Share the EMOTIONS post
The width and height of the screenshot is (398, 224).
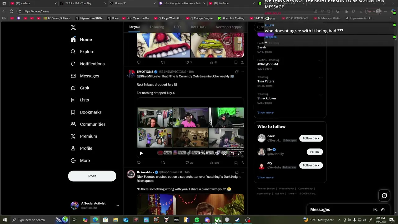[242, 162]
